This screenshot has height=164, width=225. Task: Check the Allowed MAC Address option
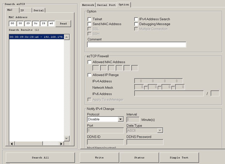coord(89,62)
